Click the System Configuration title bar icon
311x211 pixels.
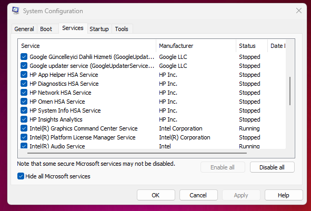point(16,11)
